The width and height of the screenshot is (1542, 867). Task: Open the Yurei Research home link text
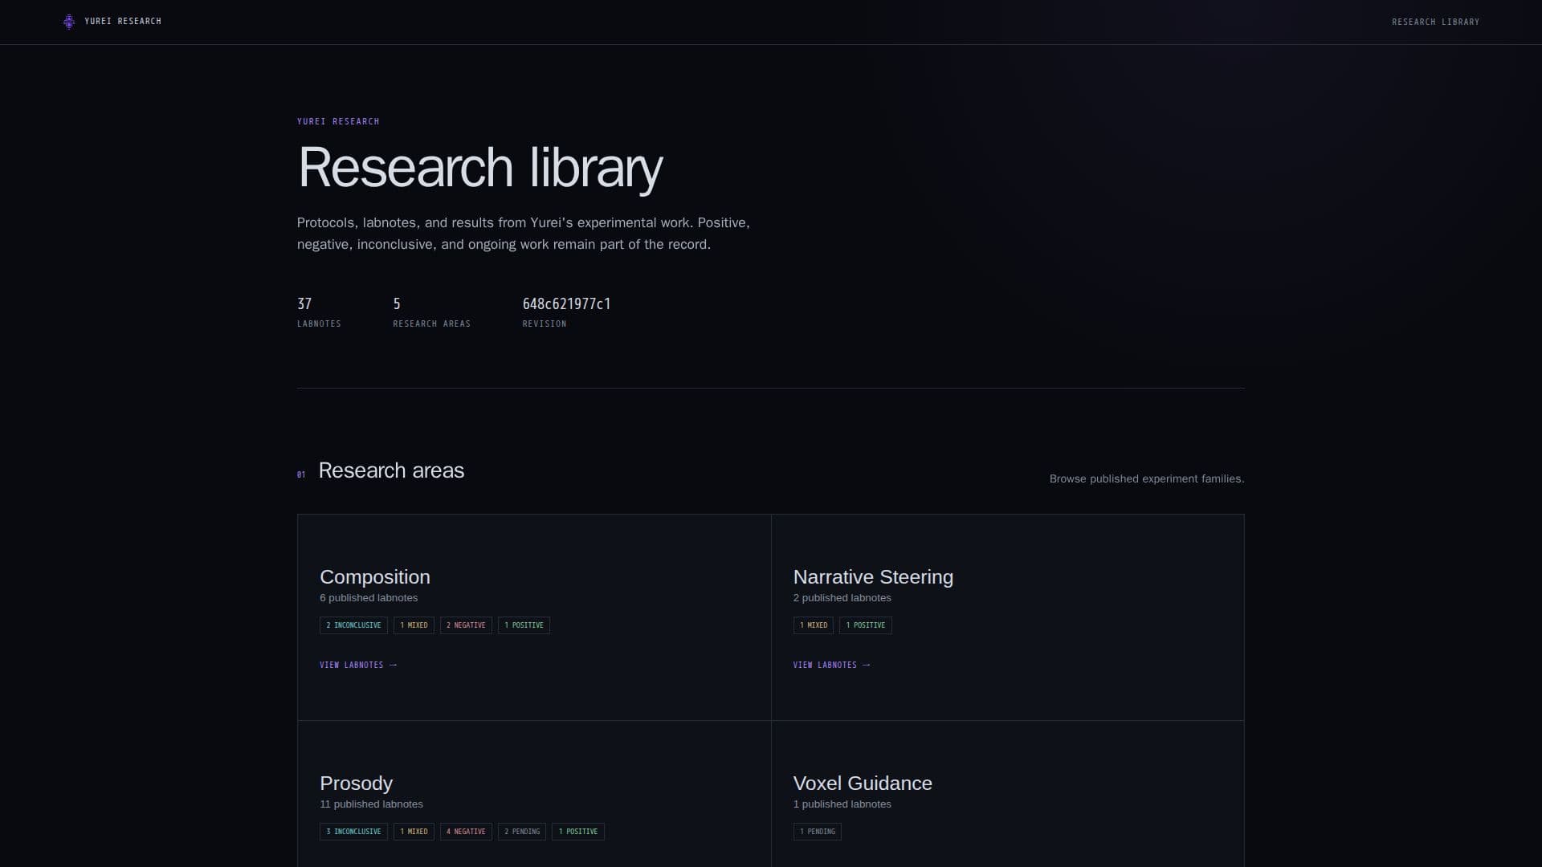pos(123,22)
